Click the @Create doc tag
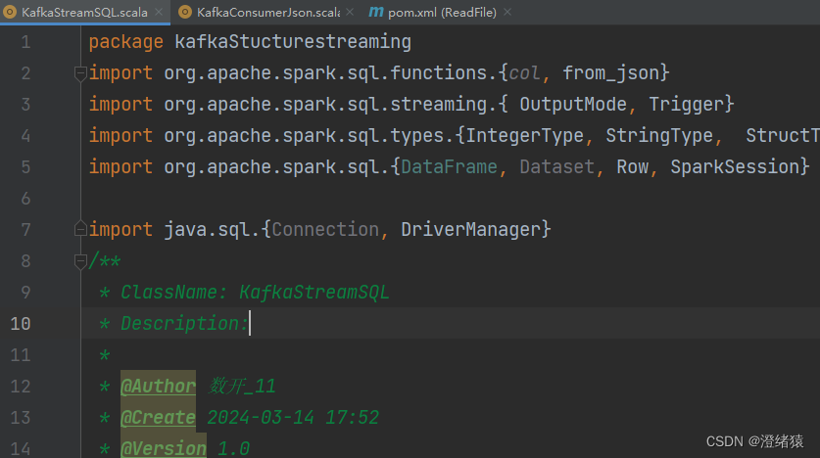The height and width of the screenshot is (458, 820). coord(158,418)
